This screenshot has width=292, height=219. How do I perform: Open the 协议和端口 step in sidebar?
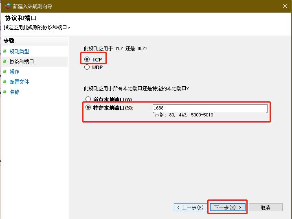tap(22, 61)
